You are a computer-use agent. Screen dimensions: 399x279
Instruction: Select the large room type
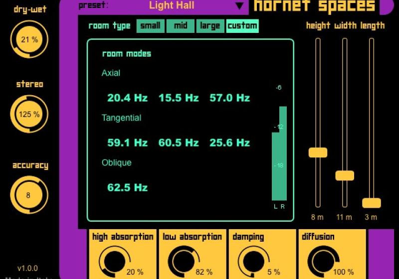210,26
